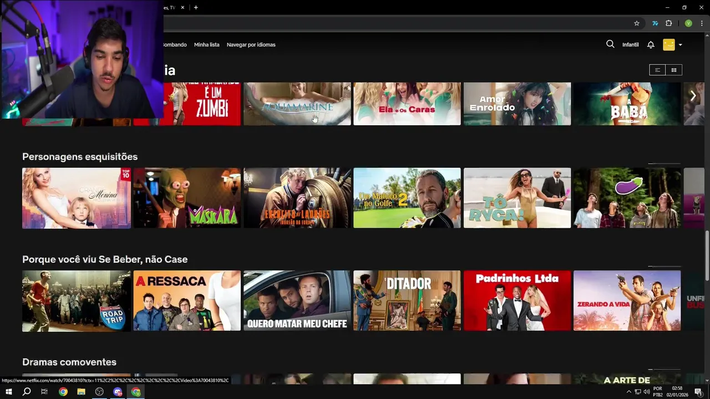Open OBS Studio from the taskbar
The height and width of the screenshot is (399, 710).
pyautogui.click(x=99, y=392)
